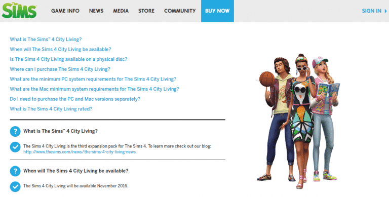The height and width of the screenshot is (197, 389).
Task: Click The Sims logo
Action: point(19,10)
